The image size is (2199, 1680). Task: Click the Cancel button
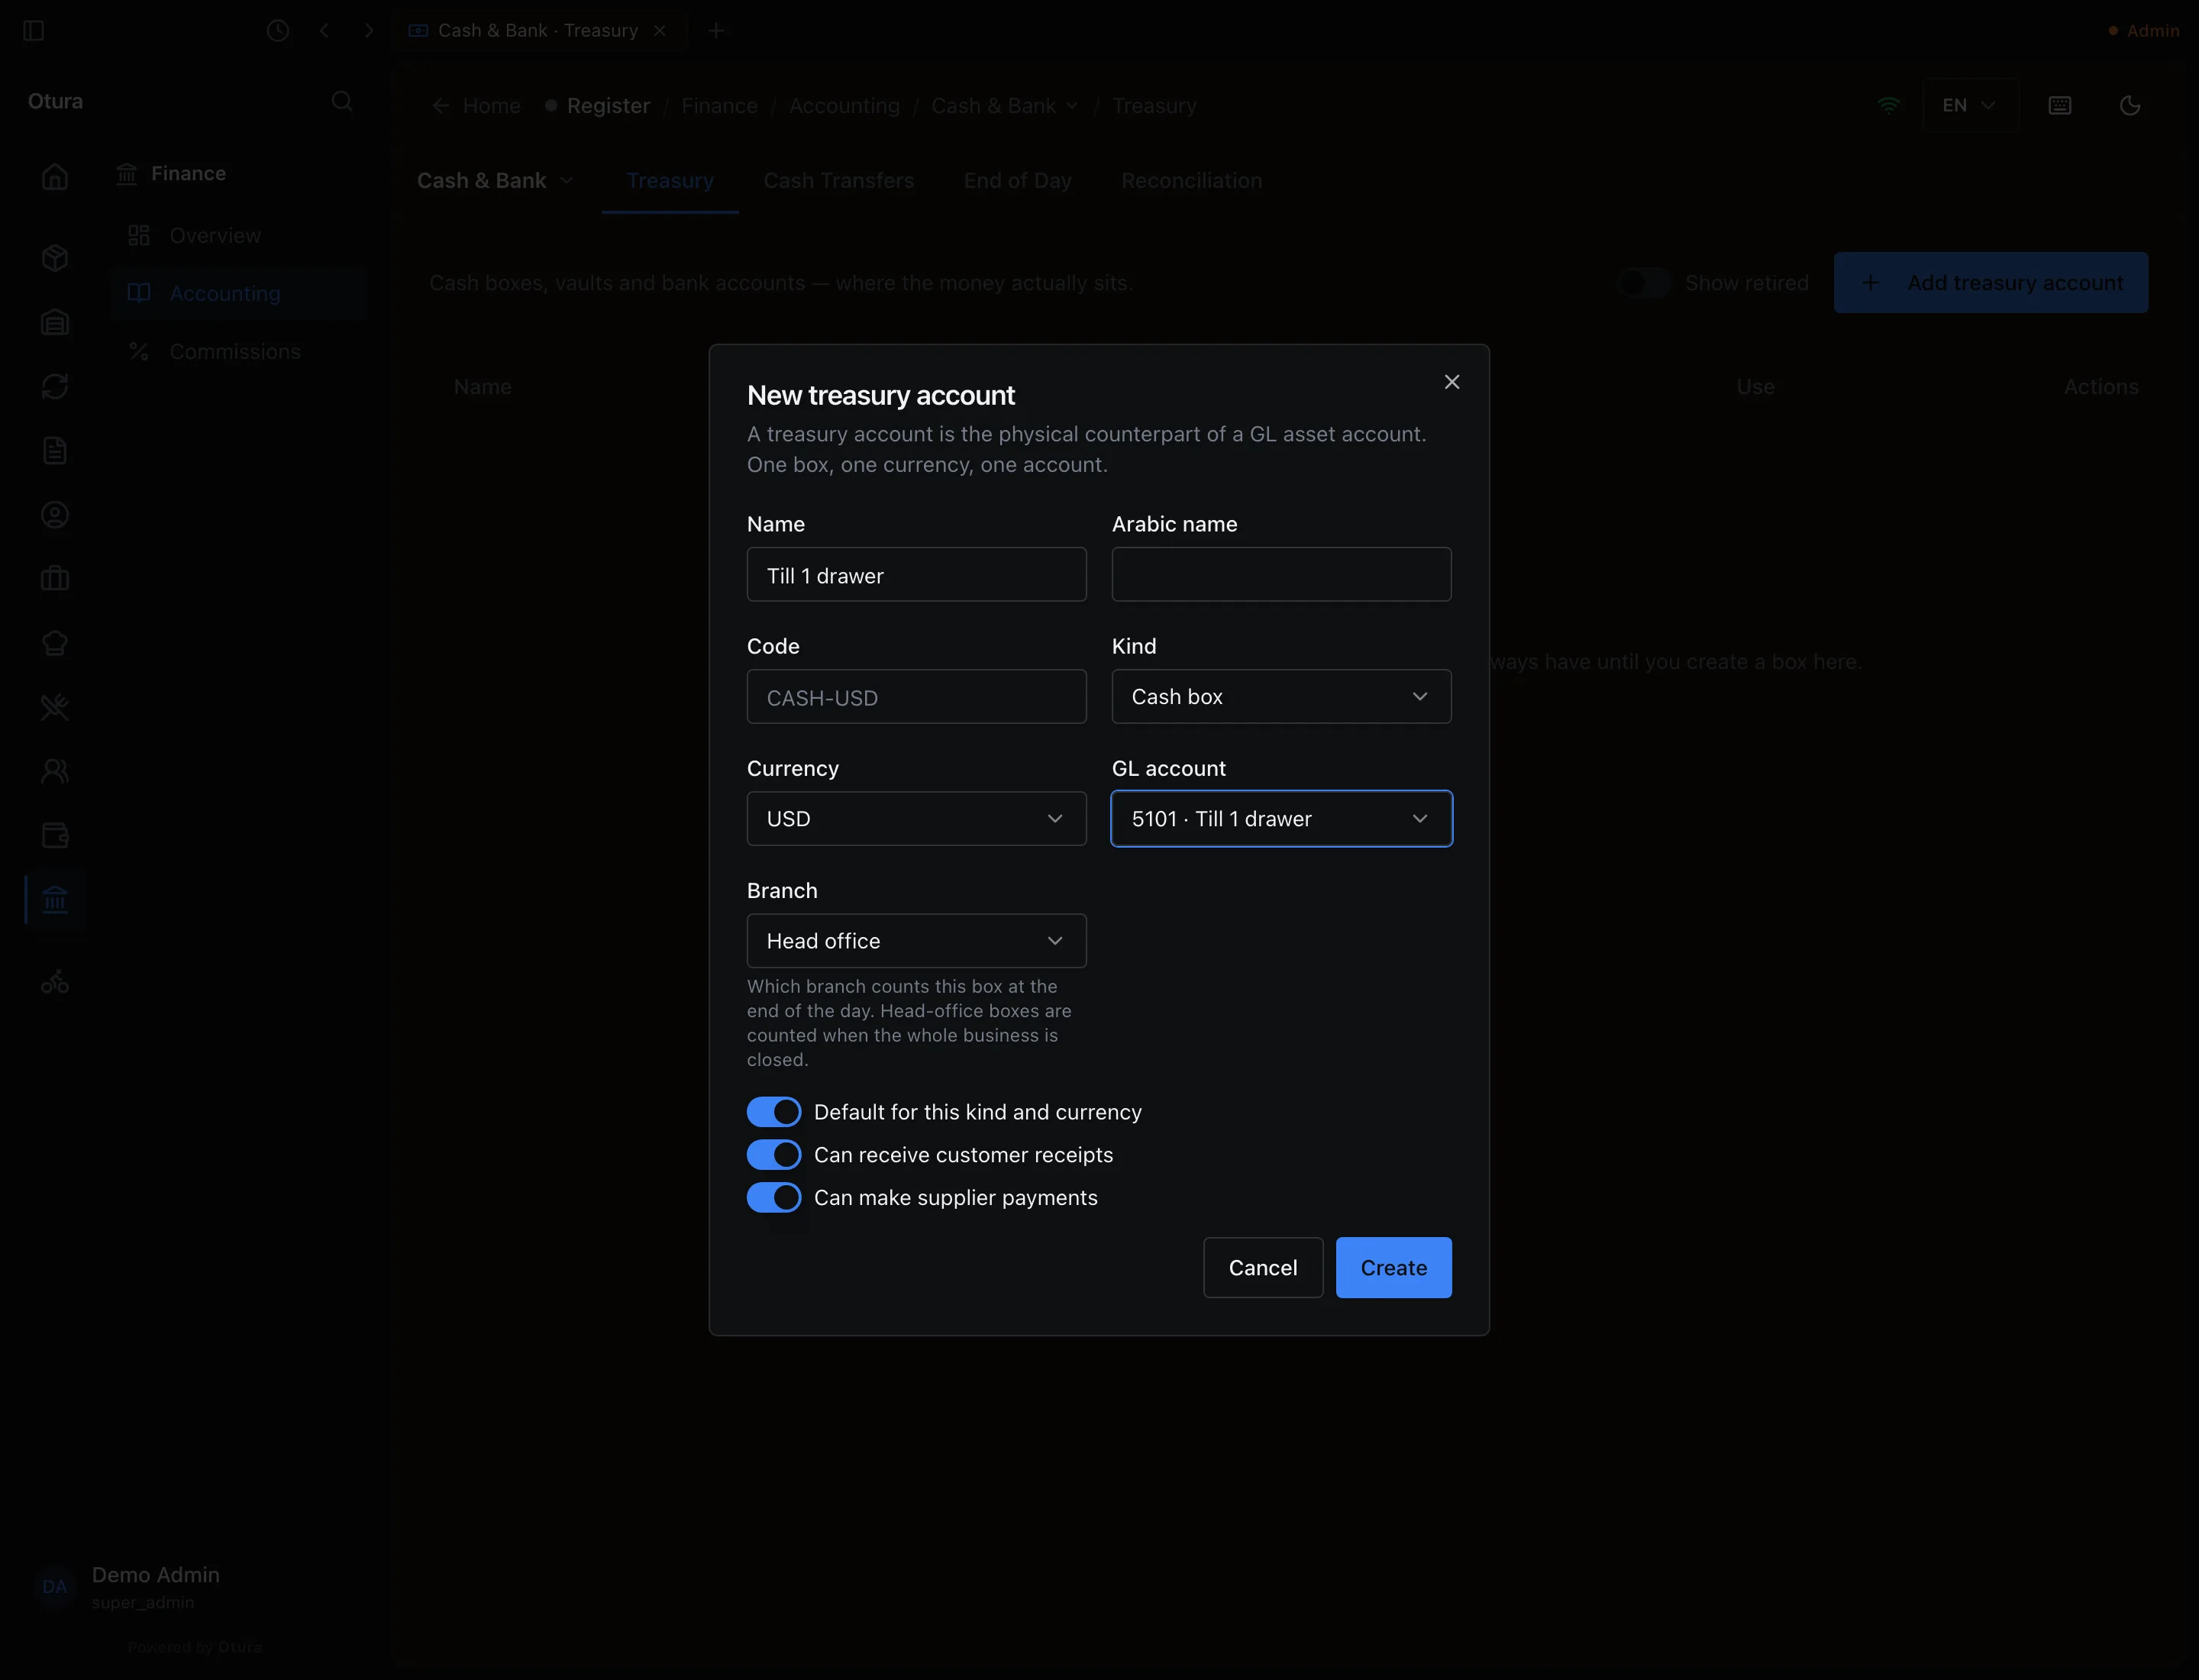(1263, 1268)
